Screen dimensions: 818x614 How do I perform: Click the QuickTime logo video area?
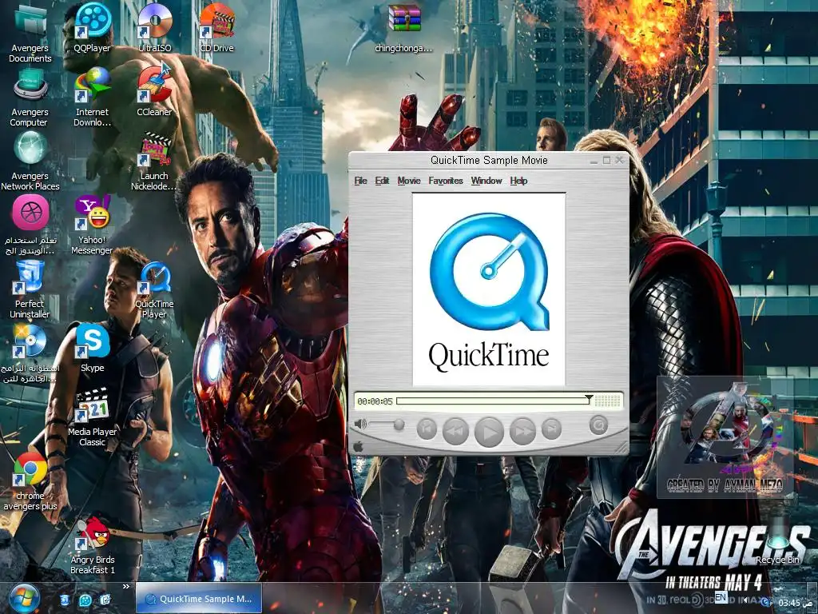tap(489, 289)
